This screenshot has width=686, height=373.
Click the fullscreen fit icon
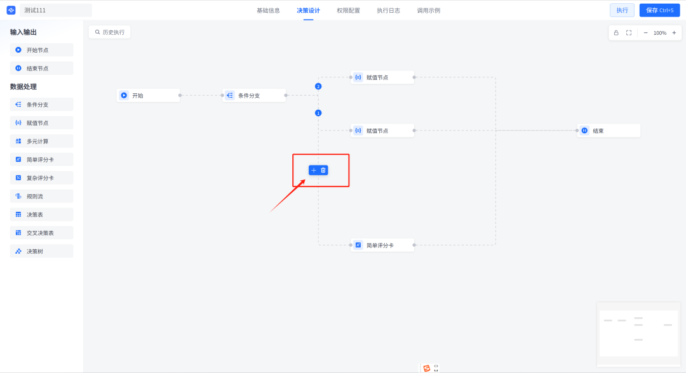coord(629,33)
